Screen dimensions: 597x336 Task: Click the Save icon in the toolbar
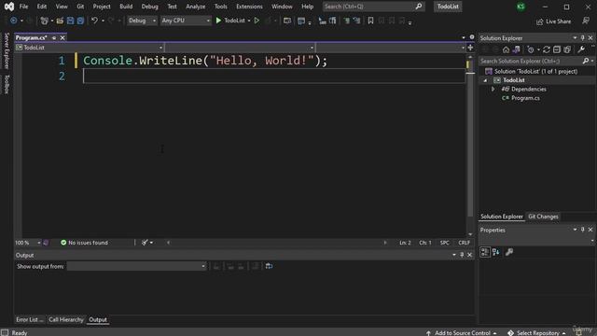(71, 21)
